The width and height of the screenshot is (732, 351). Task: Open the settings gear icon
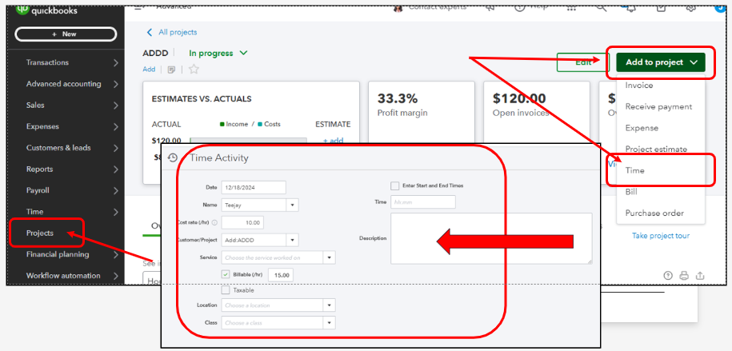click(x=691, y=7)
